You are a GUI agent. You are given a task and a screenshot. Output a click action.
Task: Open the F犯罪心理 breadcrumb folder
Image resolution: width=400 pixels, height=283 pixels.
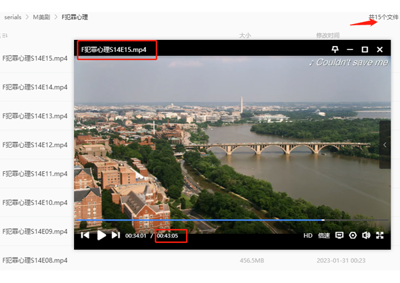pos(75,17)
